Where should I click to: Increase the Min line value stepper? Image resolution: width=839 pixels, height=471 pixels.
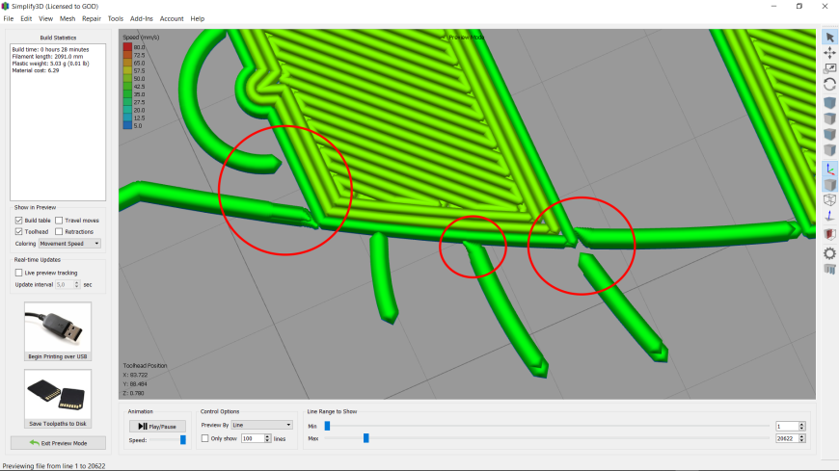coord(801,425)
